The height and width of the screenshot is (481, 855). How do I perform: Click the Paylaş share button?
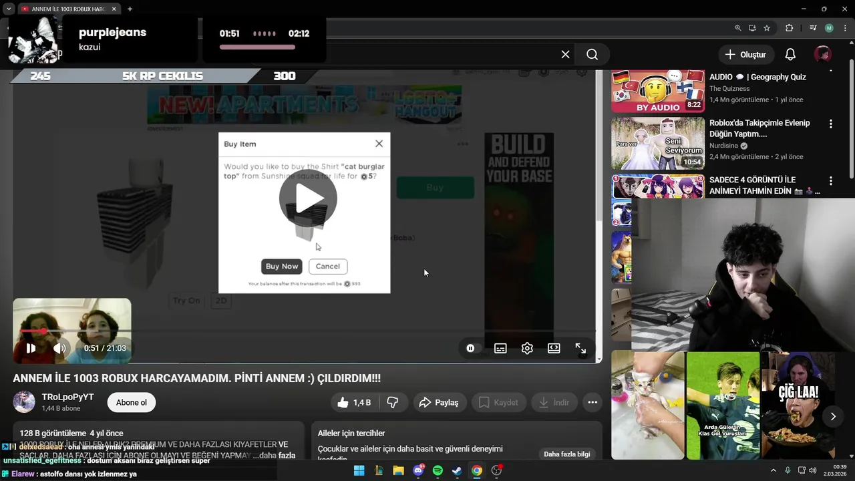439,402
